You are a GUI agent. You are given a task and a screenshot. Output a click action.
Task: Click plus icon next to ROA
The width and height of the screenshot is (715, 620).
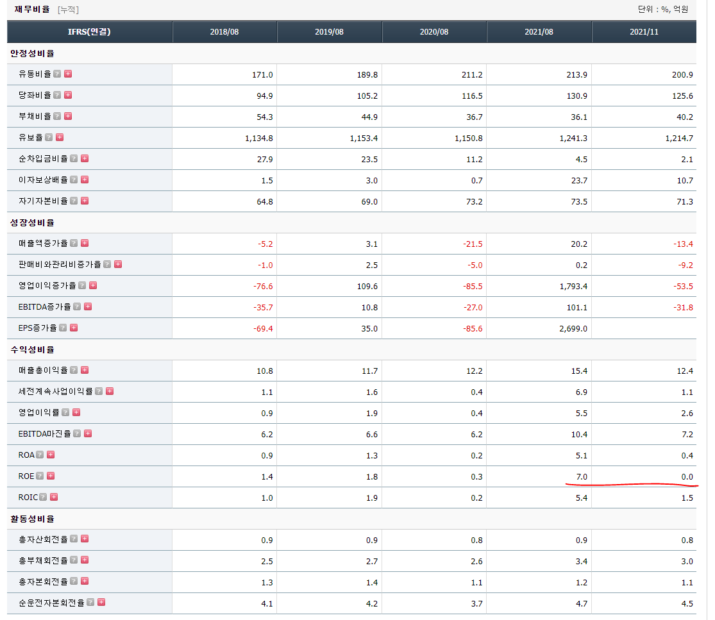[51, 455]
